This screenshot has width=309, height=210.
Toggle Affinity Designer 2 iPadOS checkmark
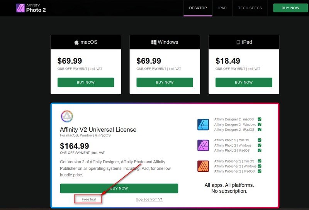pos(260,129)
